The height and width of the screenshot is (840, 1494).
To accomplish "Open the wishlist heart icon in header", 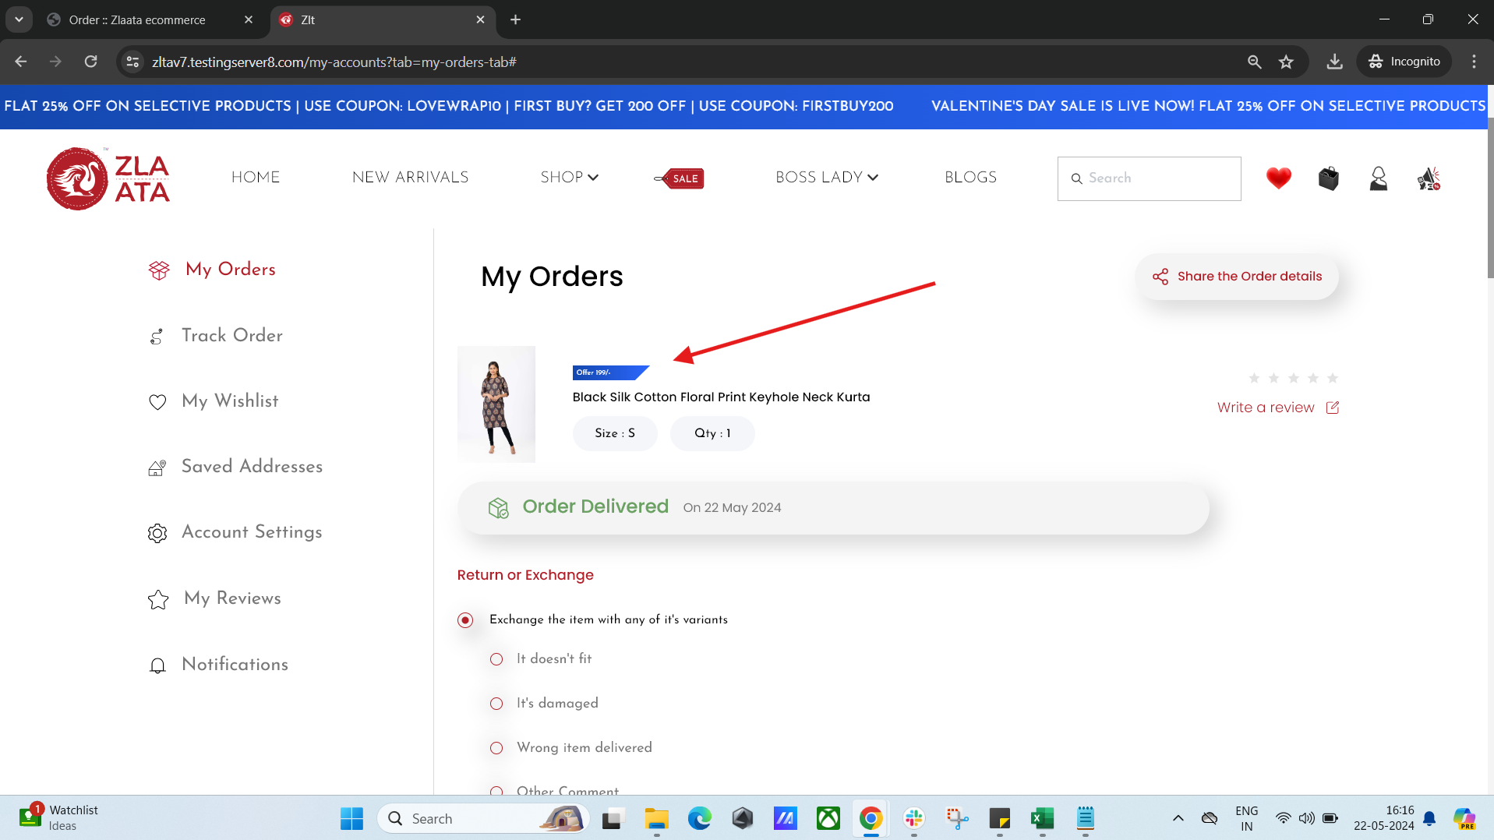I will [x=1277, y=178].
